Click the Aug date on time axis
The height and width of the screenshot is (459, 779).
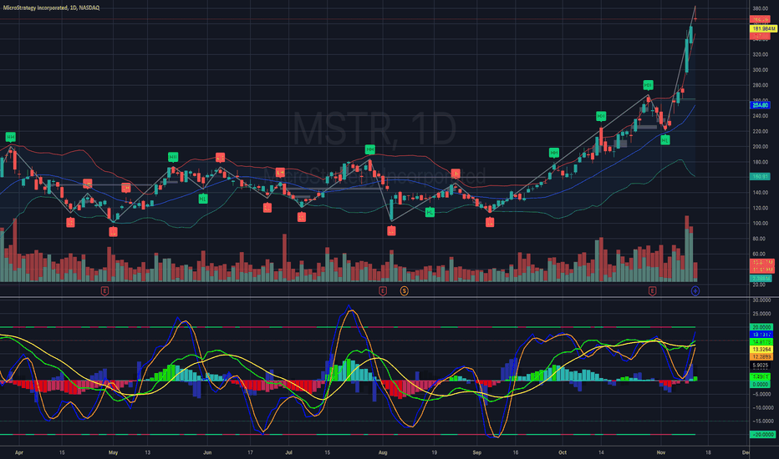pos(383,452)
